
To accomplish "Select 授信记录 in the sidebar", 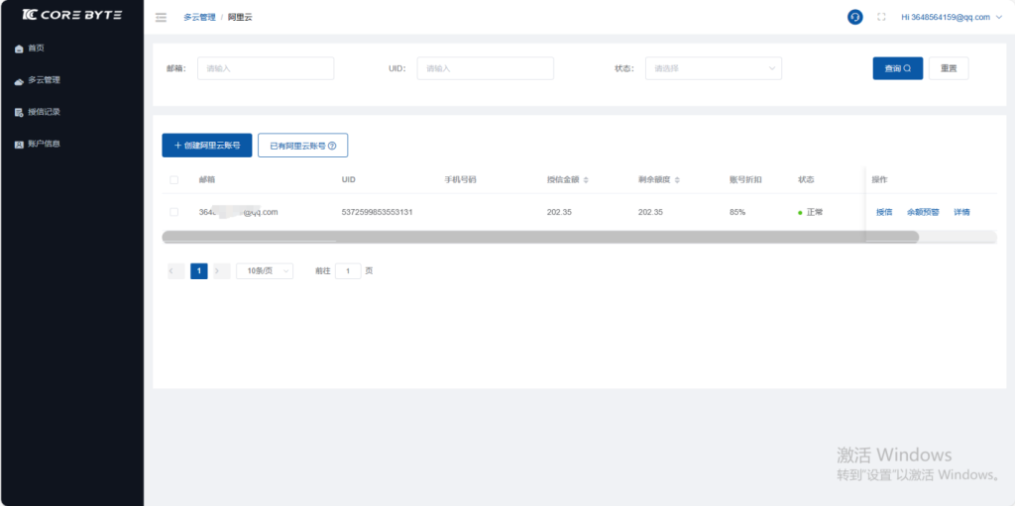I will [x=44, y=112].
